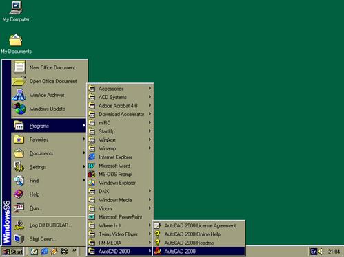Click the Microsoft Word icon in Programs
The height and width of the screenshot is (257, 344).
(x=92, y=166)
